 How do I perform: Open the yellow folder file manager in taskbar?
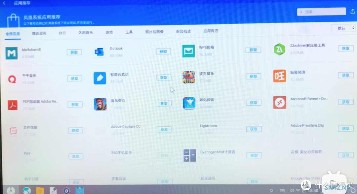pyautogui.click(x=40, y=190)
